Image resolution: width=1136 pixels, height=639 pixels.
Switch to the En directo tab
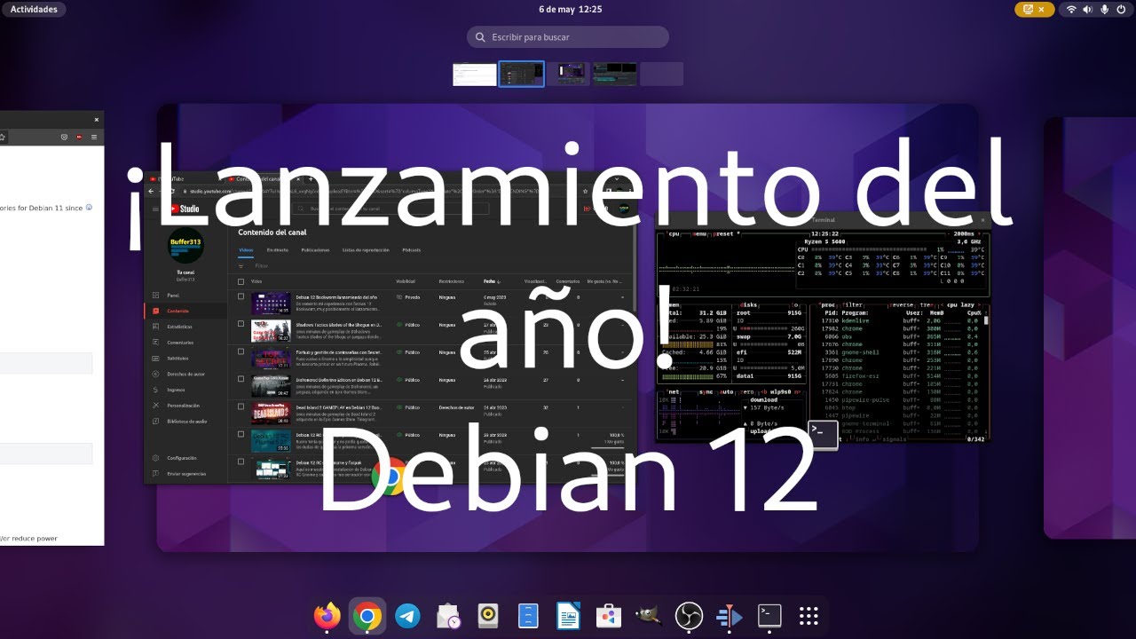pyautogui.click(x=277, y=250)
